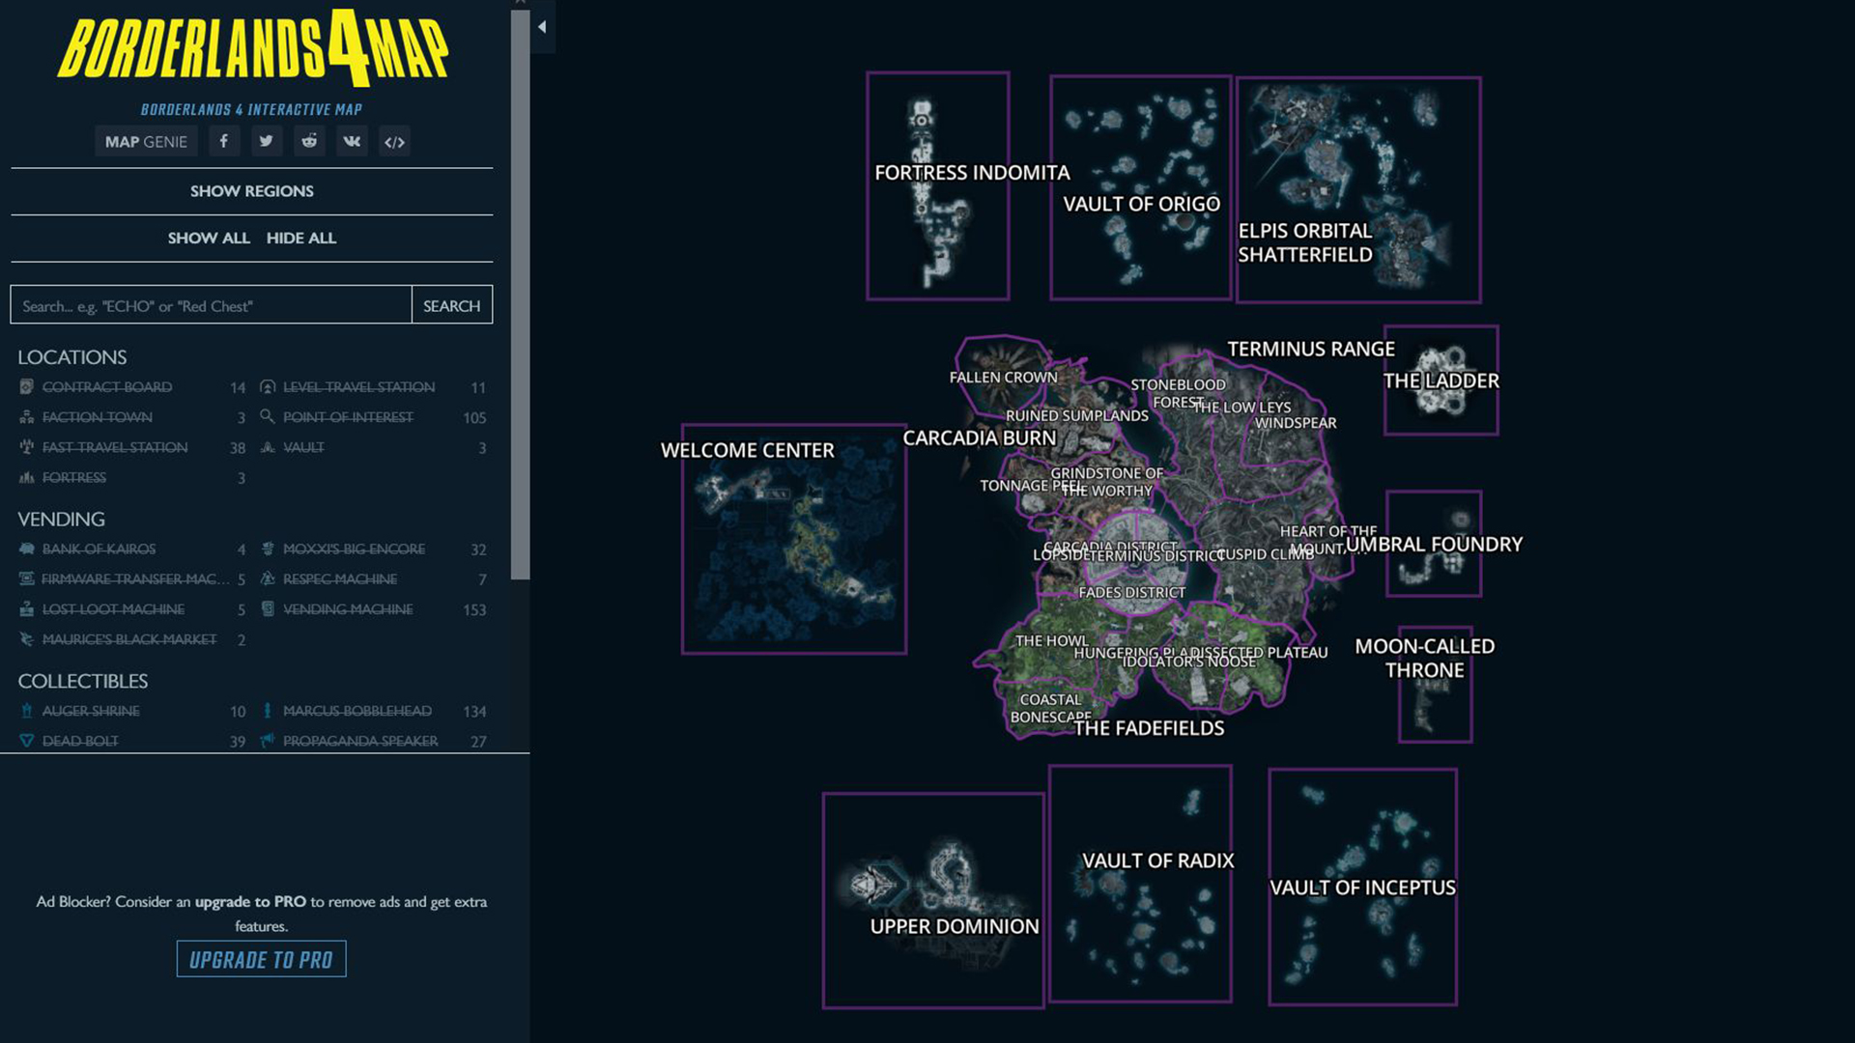
Task: Select the Vault of Origo map region
Action: coord(1140,187)
